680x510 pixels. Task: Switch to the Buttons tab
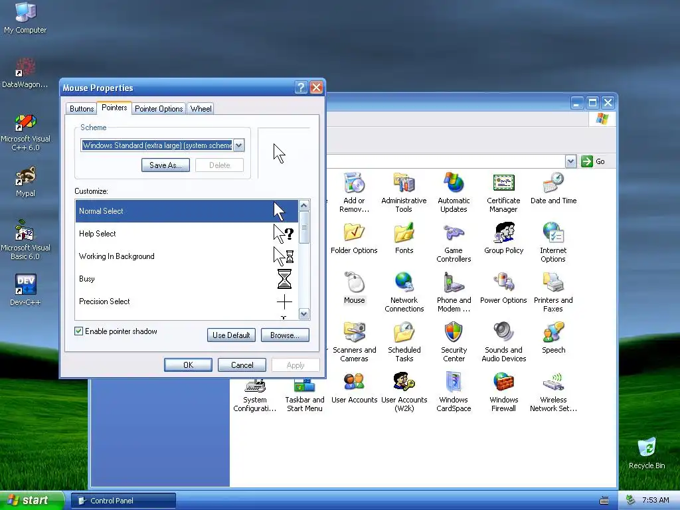click(82, 109)
